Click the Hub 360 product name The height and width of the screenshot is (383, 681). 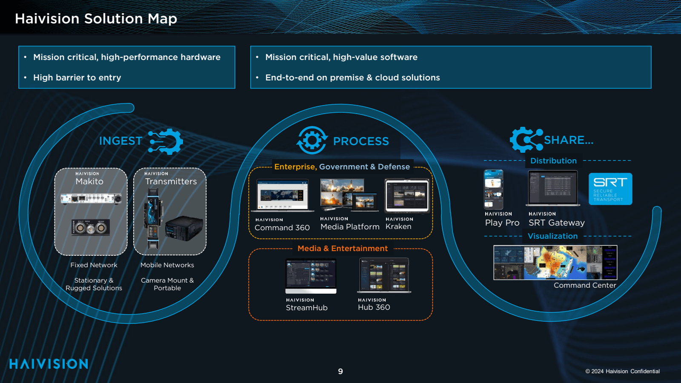374,307
